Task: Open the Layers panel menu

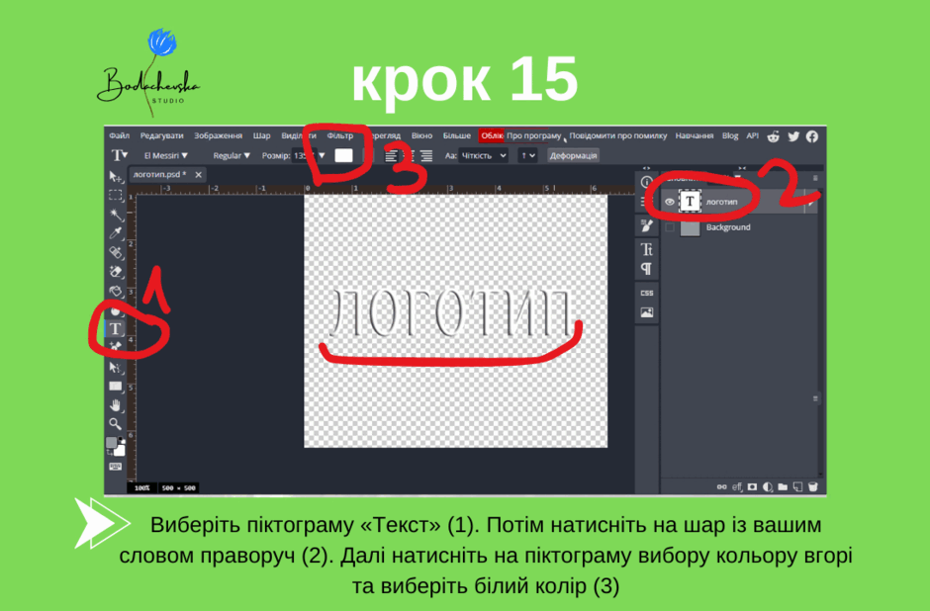Action: coord(815,178)
